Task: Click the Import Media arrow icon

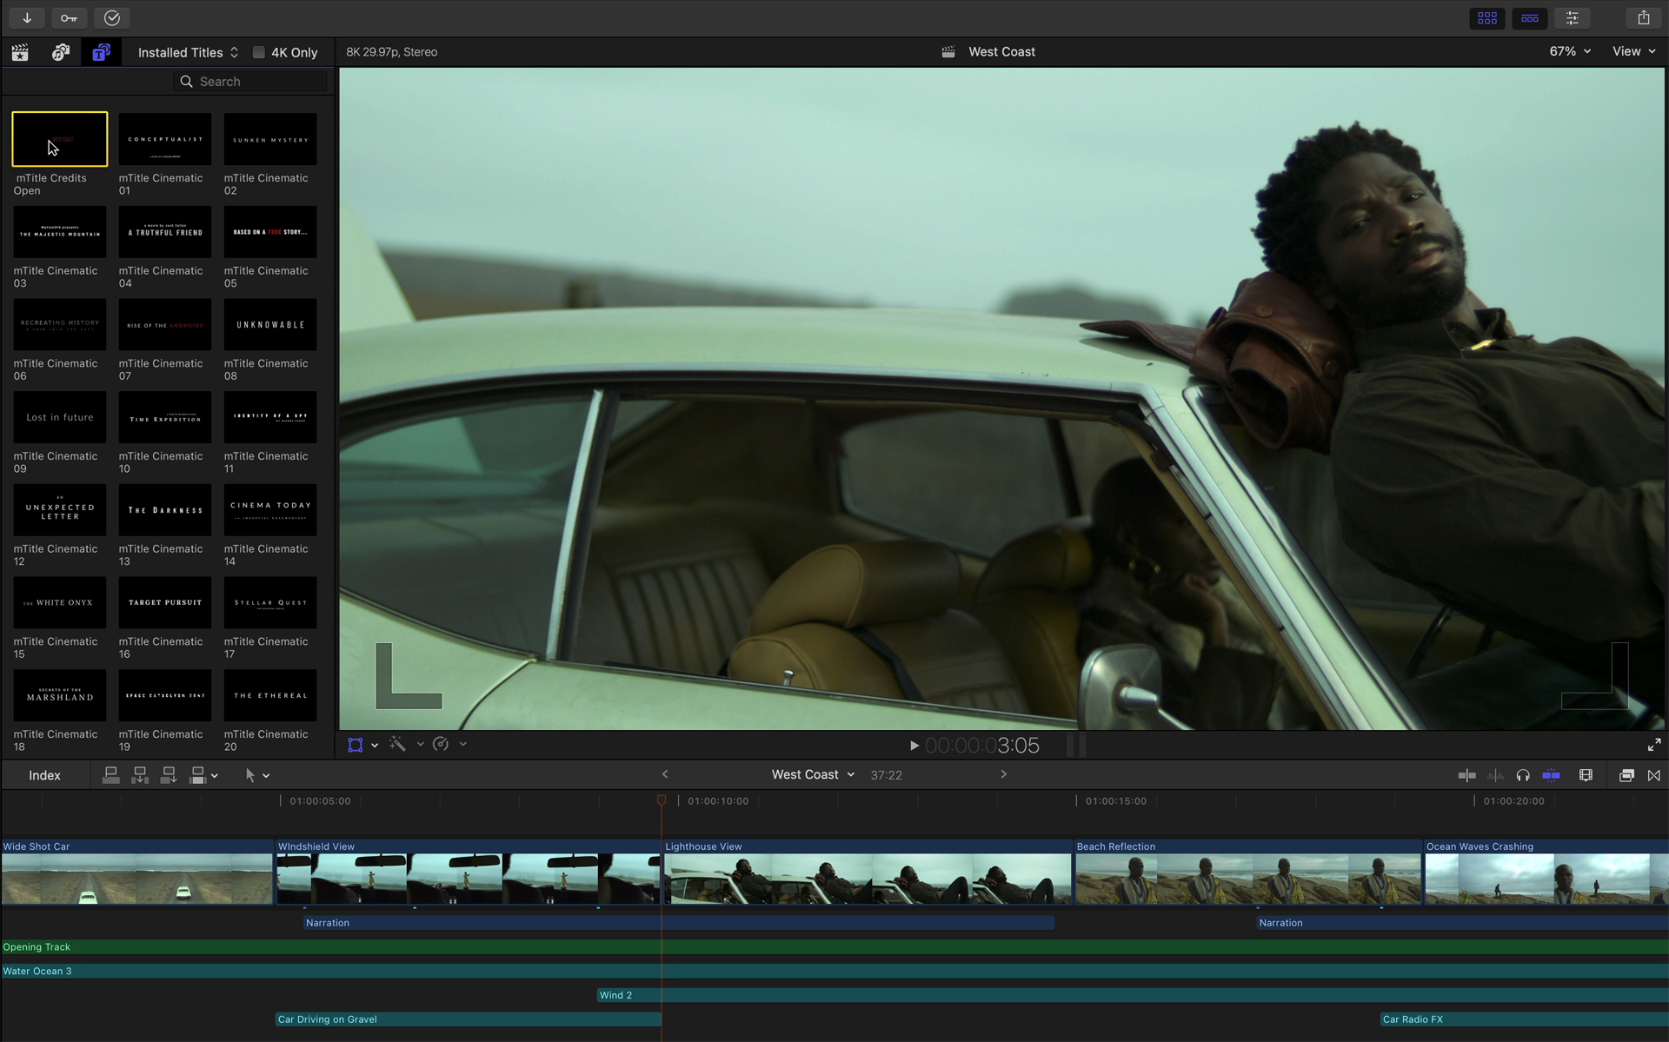Action: (x=27, y=18)
